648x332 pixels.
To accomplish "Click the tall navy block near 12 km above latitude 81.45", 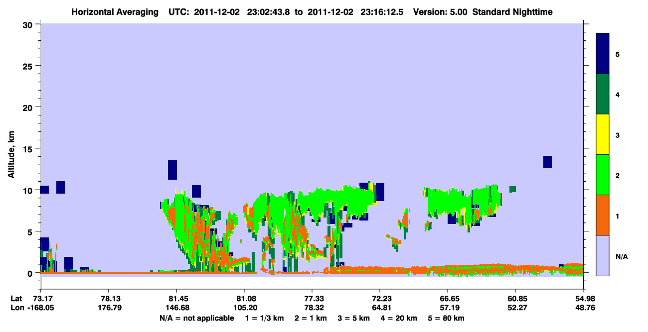I will (172, 170).
